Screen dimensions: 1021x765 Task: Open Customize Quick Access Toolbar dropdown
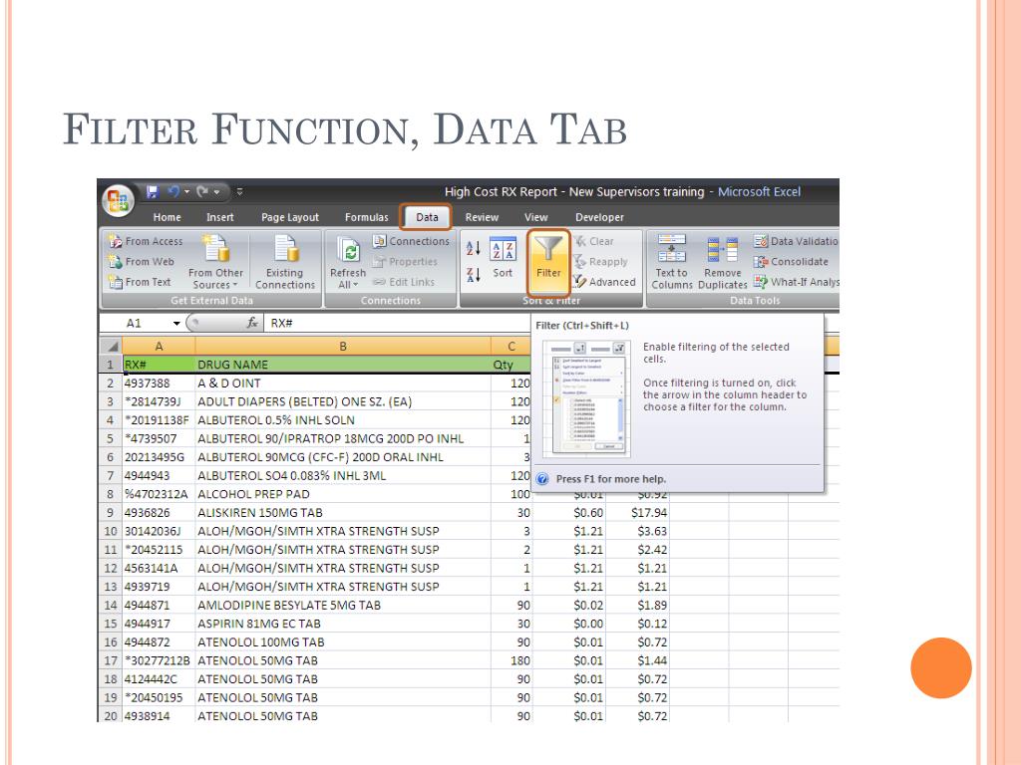(239, 192)
